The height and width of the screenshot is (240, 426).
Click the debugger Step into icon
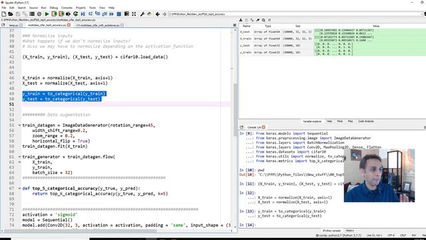(x=97, y=14)
